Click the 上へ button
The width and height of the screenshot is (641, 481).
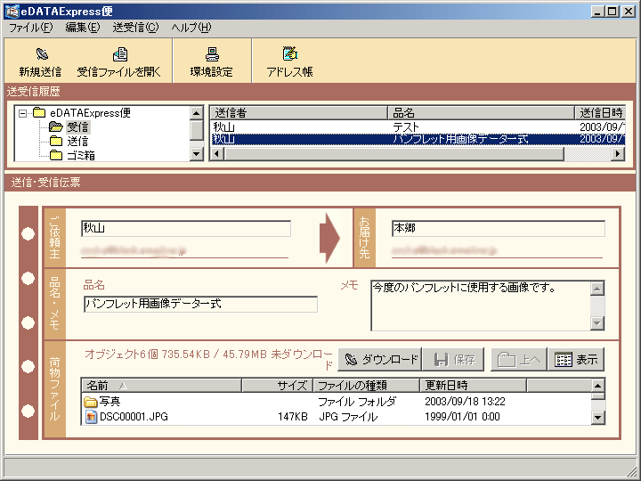point(518,360)
